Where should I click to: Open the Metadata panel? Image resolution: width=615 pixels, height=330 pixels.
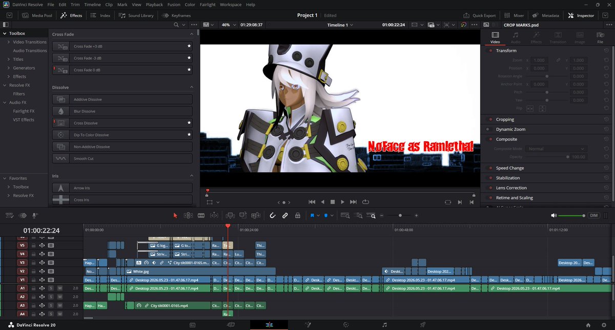coord(546,15)
